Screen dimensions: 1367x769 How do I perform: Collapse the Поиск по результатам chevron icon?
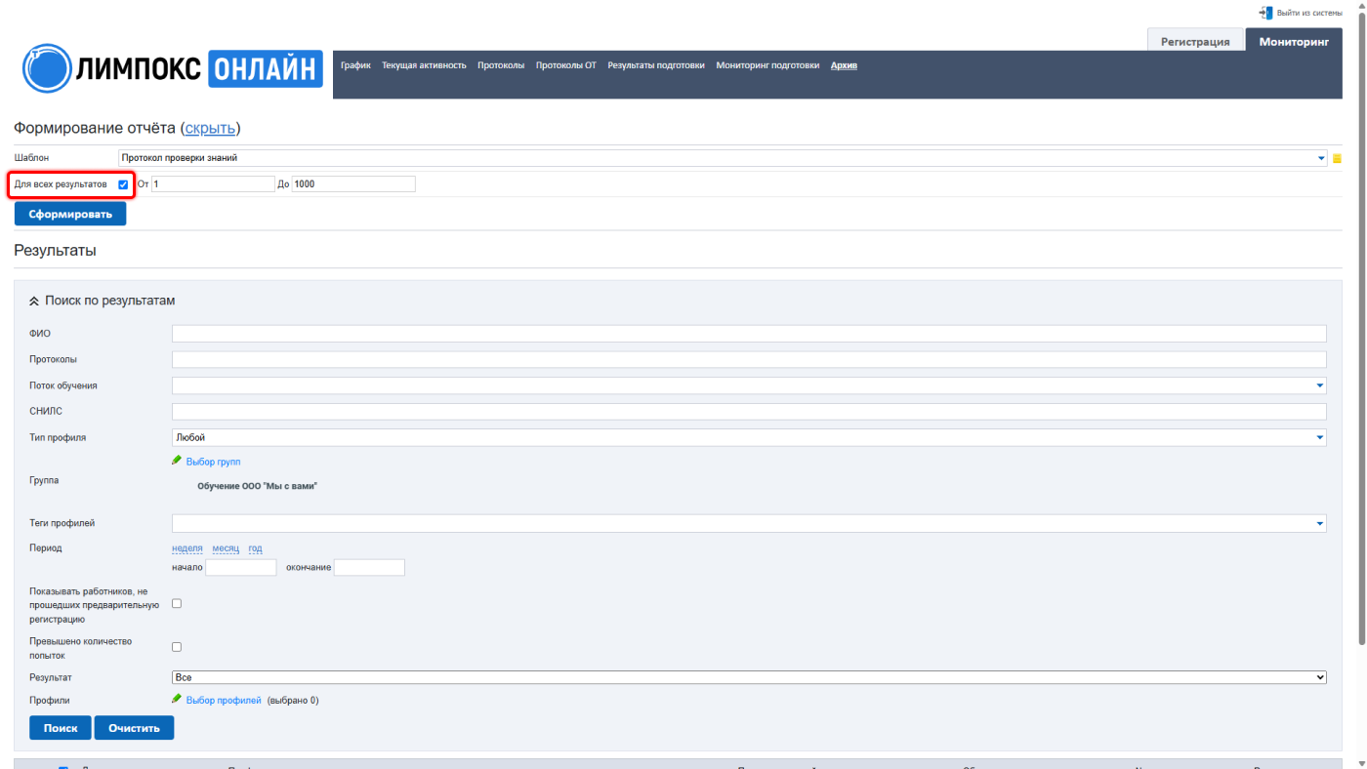(x=35, y=302)
